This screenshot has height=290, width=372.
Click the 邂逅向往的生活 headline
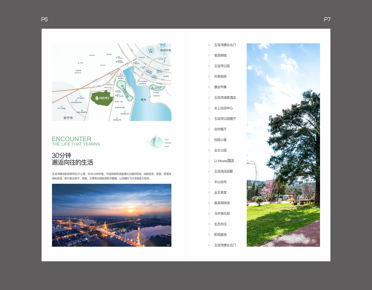point(72,163)
